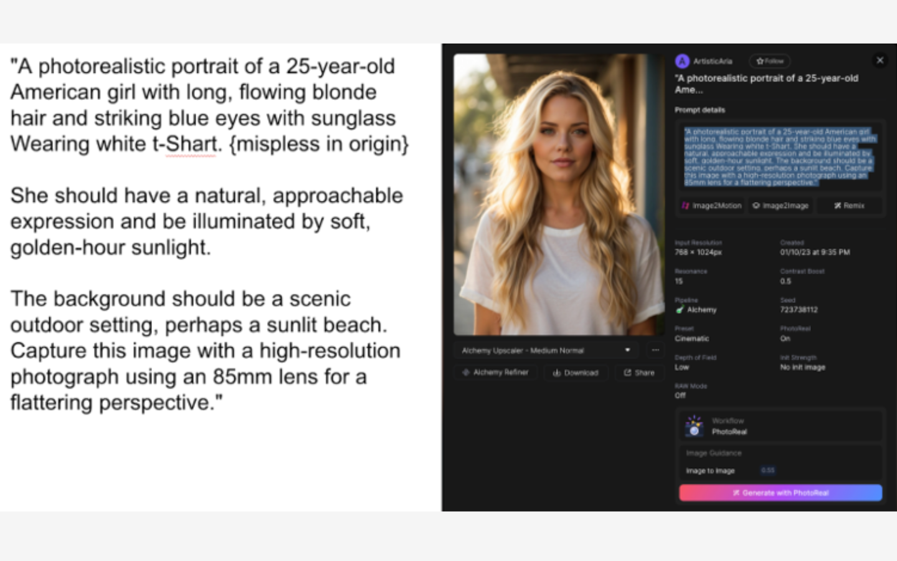Close the image details panel
This screenshot has height=561, width=897.
880,60
